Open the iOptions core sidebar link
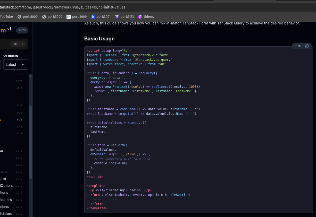Viewport: 316px width, 217px height. click(x=11, y=186)
